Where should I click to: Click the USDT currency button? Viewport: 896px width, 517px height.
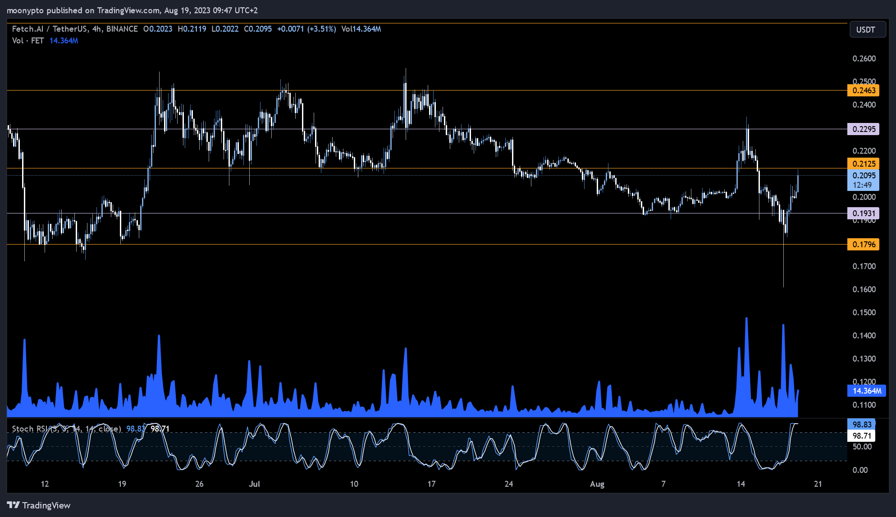pyautogui.click(x=868, y=30)
